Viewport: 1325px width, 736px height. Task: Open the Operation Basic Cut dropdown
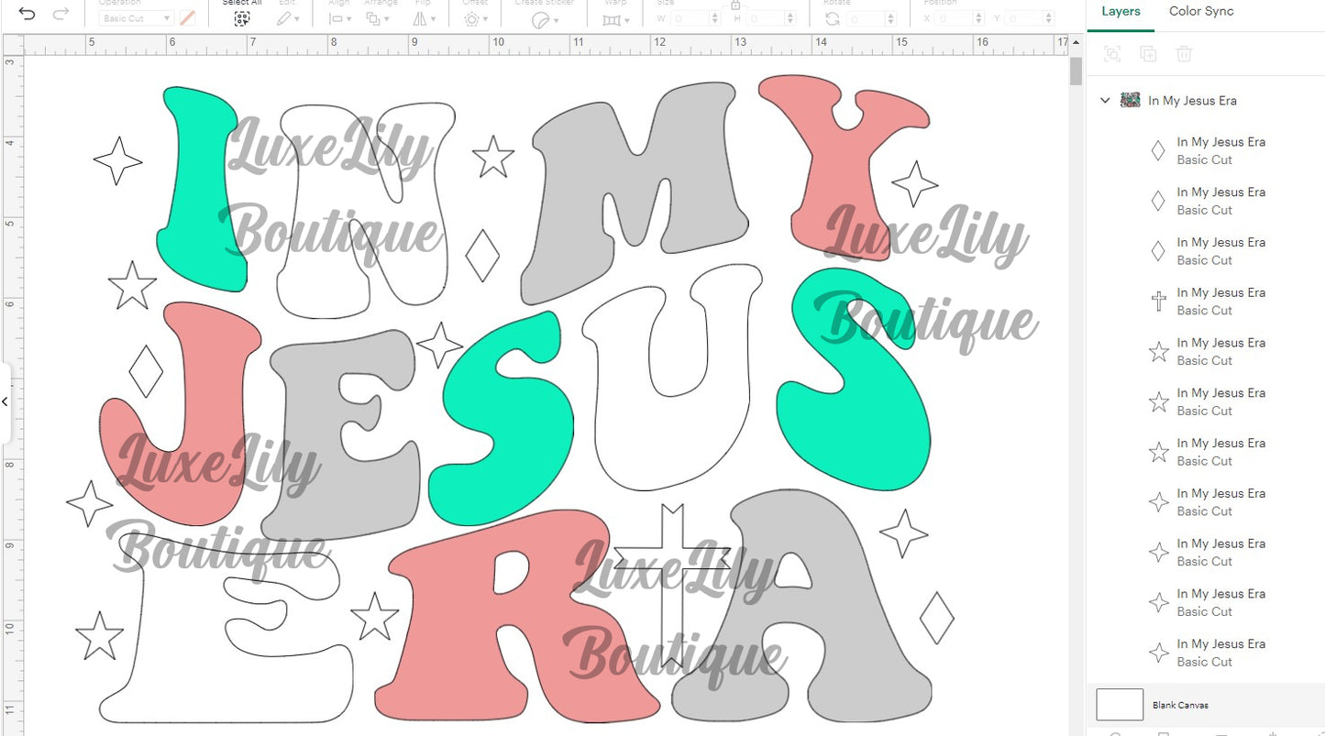(136, 18)
